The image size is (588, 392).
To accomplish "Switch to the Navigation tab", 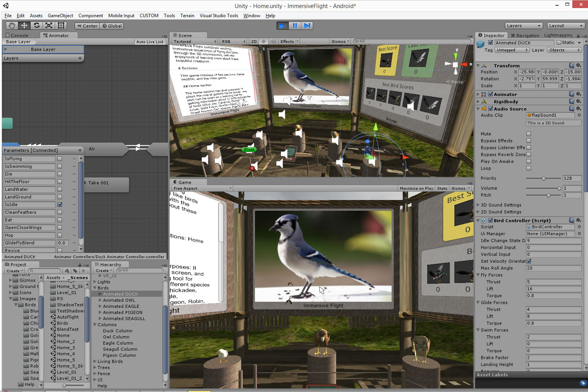I will pyautogui.click(x=525, y=35).
